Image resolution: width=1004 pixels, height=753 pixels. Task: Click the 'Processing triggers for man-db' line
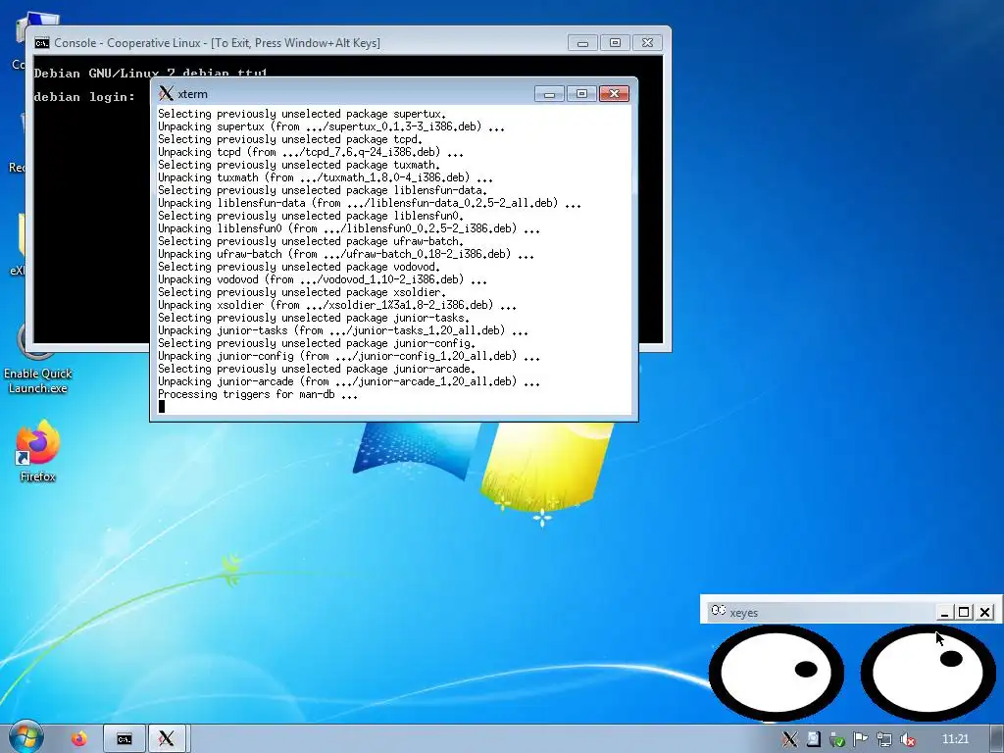(258, 394)
